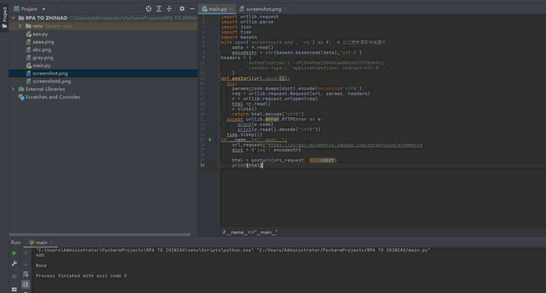This screenshot has height=293, width=546.
Task: Switch to the main.py editor tab
Action: point(217,9)
